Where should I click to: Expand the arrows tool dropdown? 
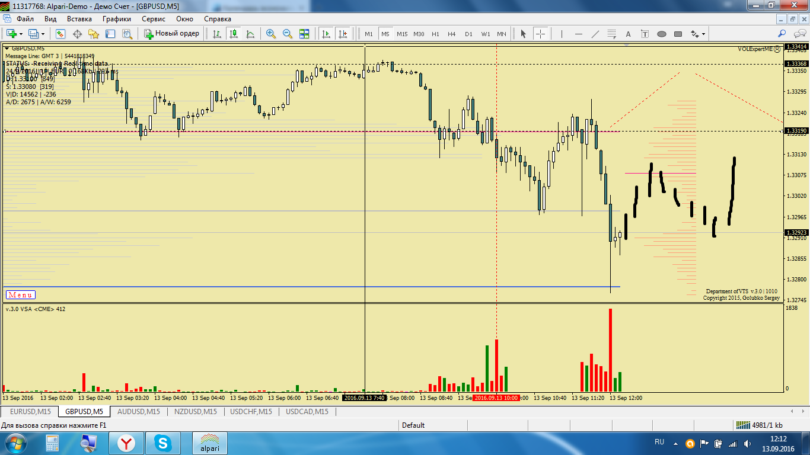(x=703, y=34)
